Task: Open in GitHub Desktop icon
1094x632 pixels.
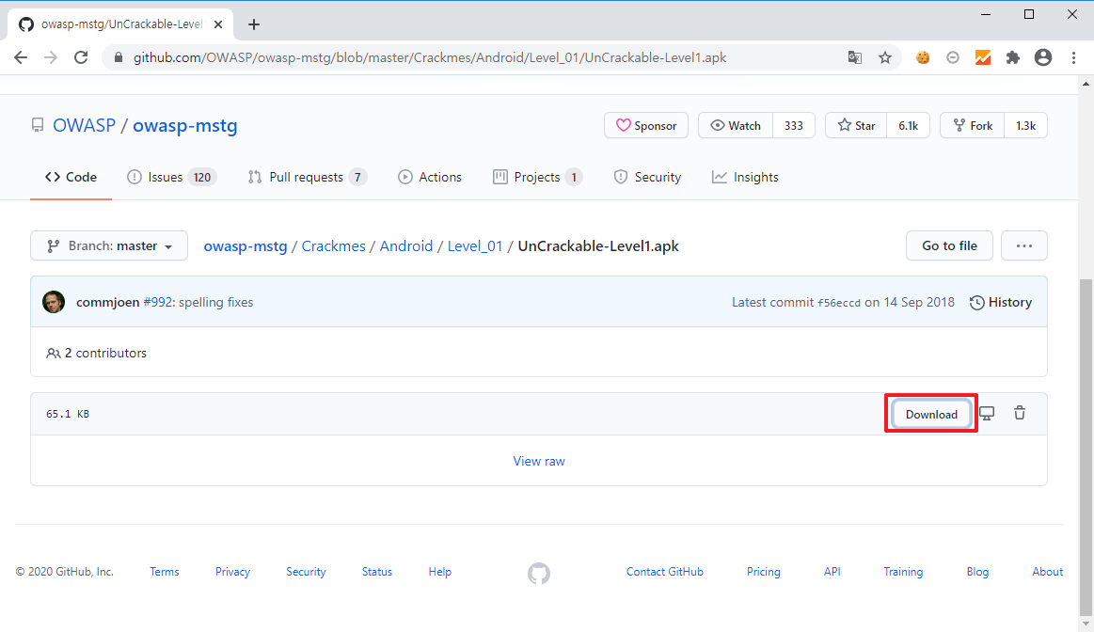Action: click(987, 414)
